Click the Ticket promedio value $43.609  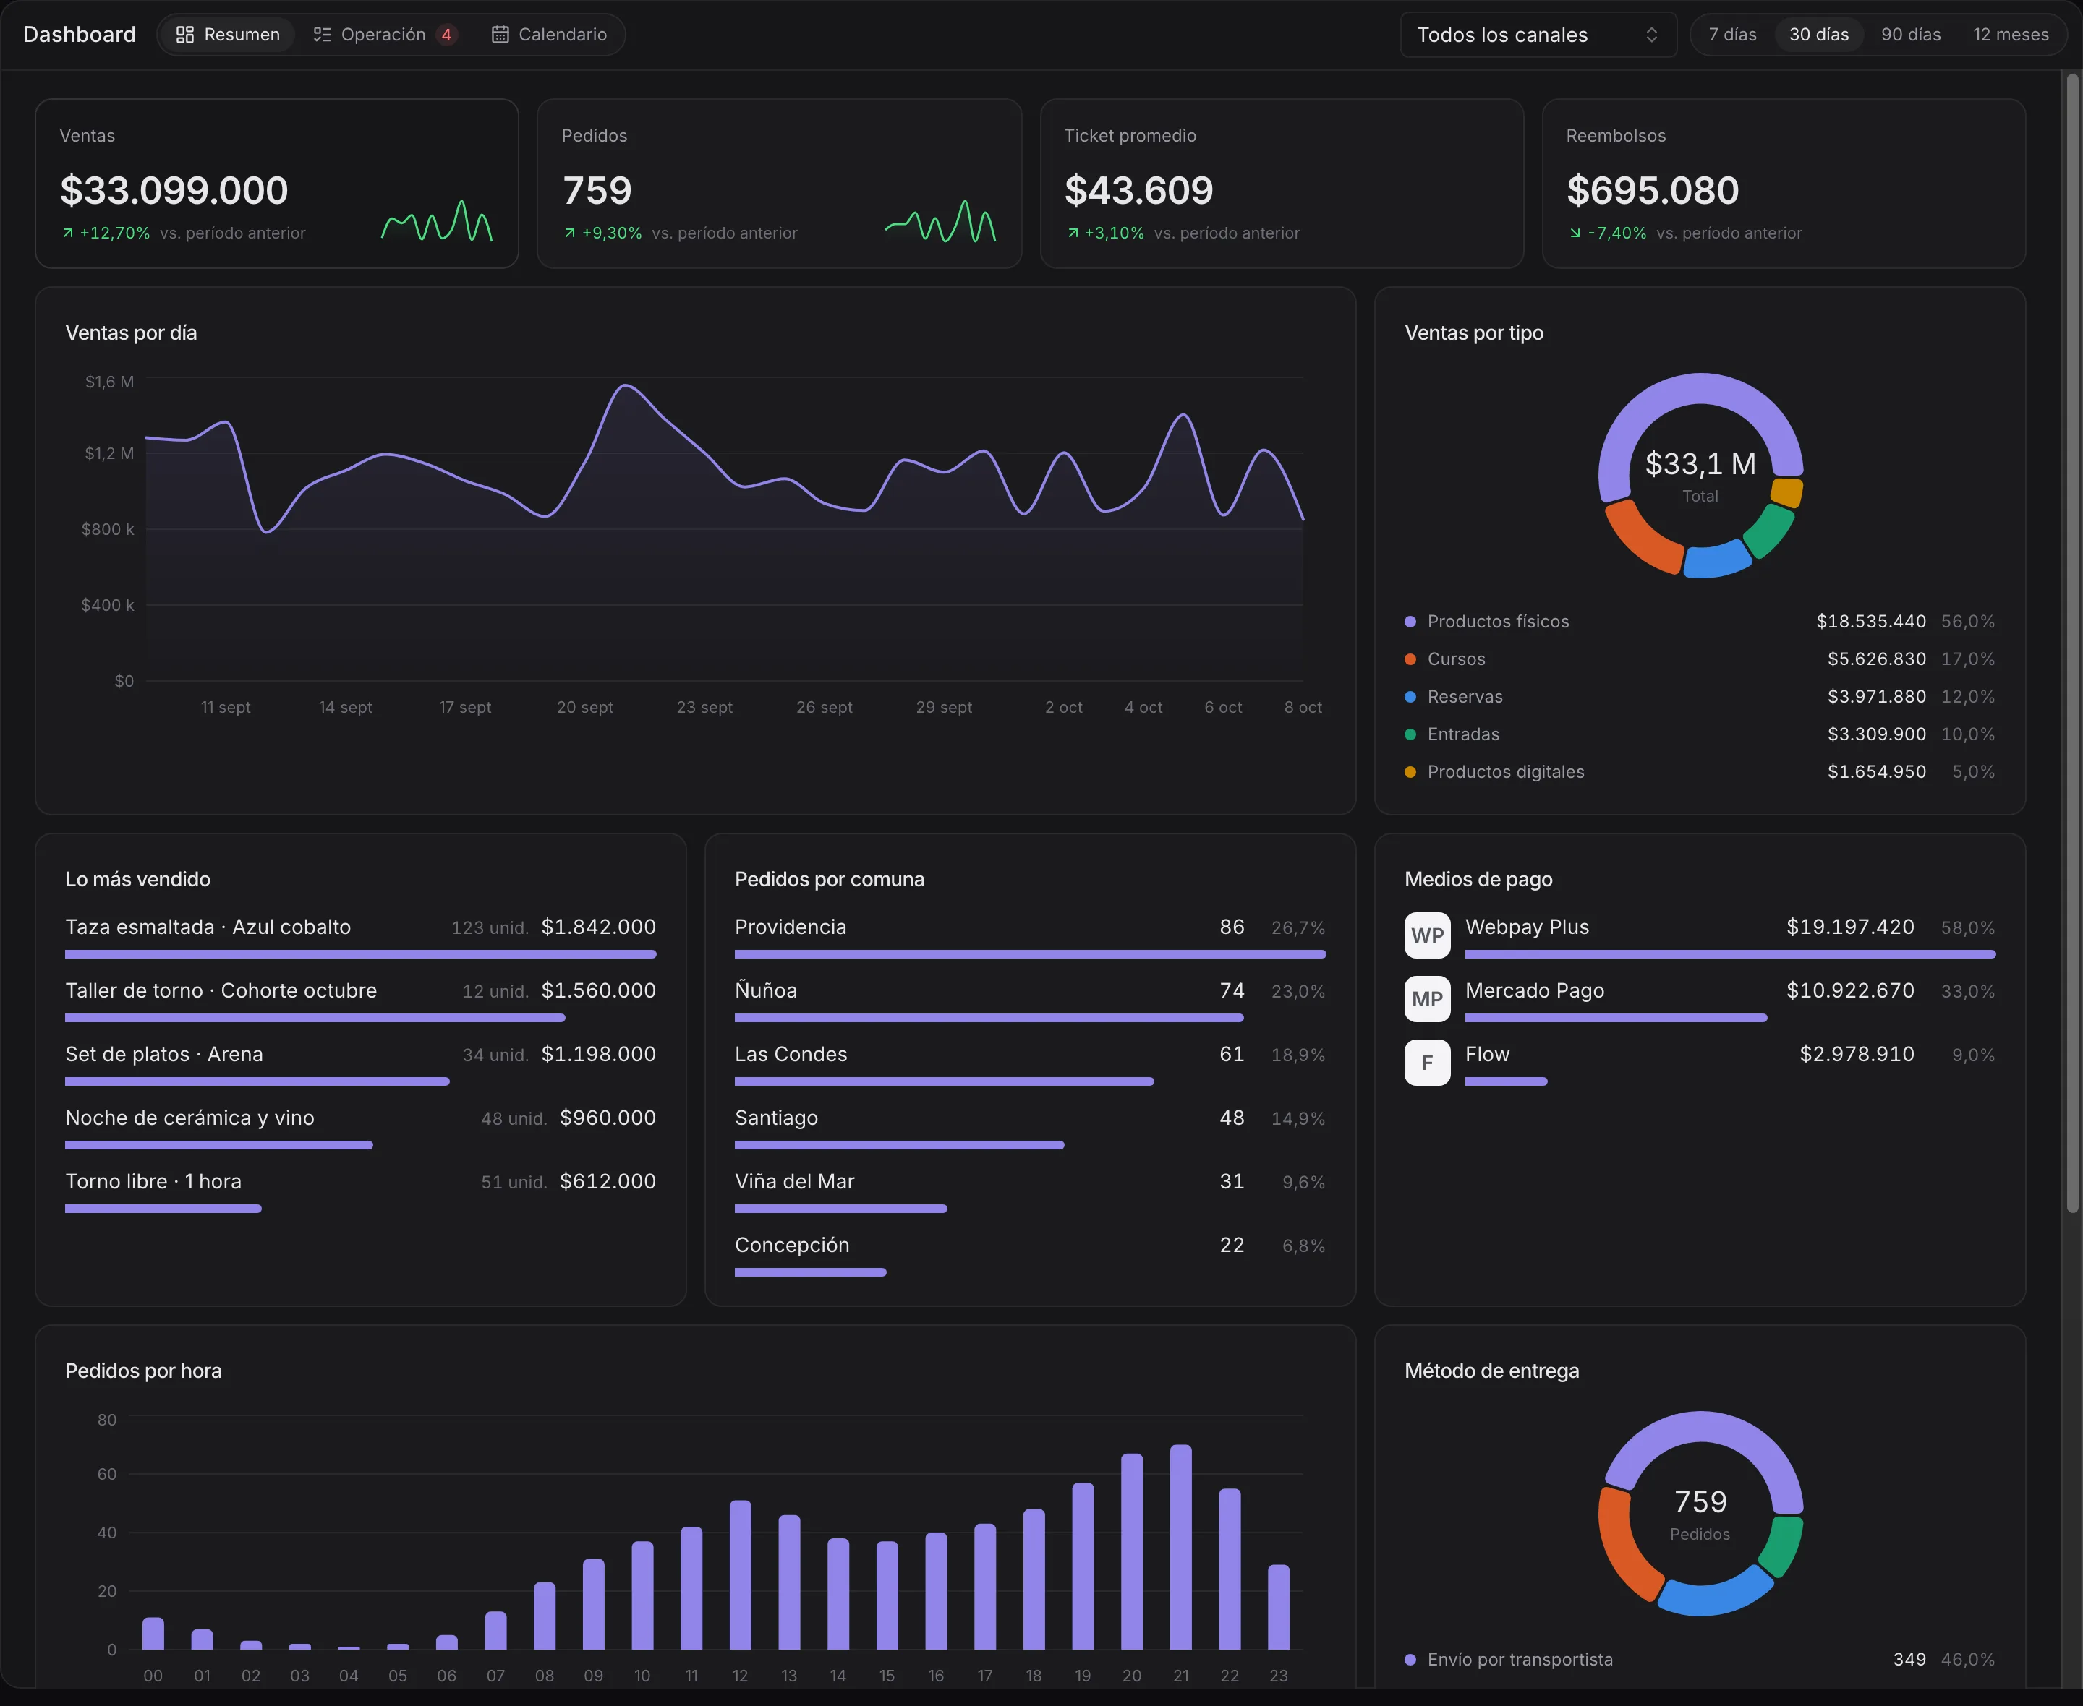1138,189
